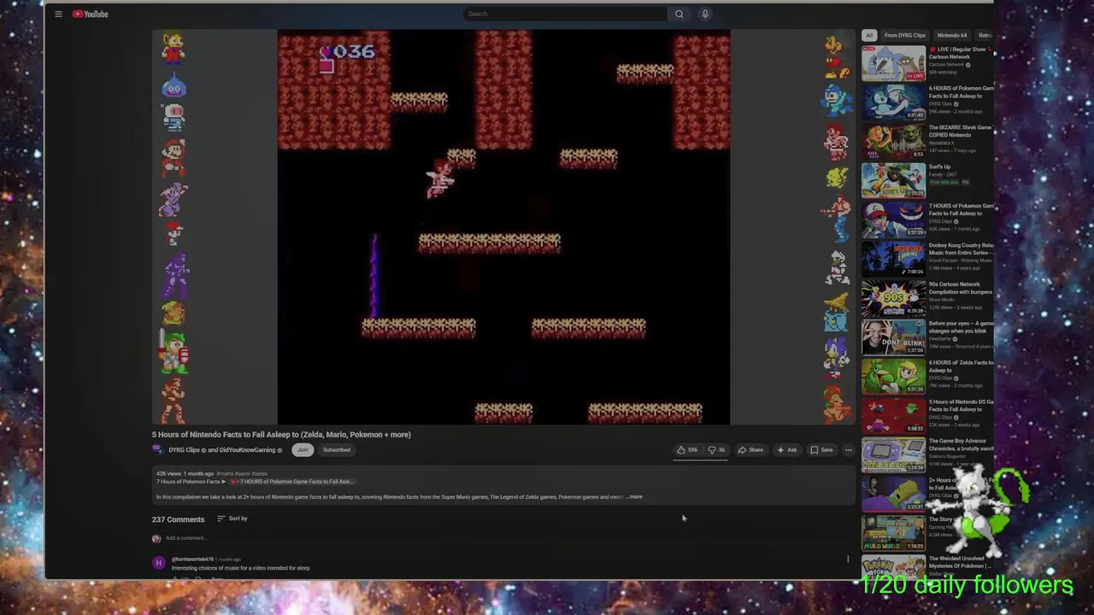Open the YouTube hamburger guide menu
The height and width of the screenshot is (615, 1094).
point(58,14)
